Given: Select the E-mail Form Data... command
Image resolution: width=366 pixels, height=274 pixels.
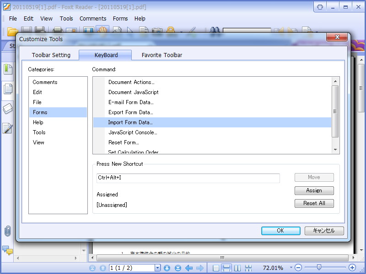Looking at the screenshot, I should tap(212, 102).
